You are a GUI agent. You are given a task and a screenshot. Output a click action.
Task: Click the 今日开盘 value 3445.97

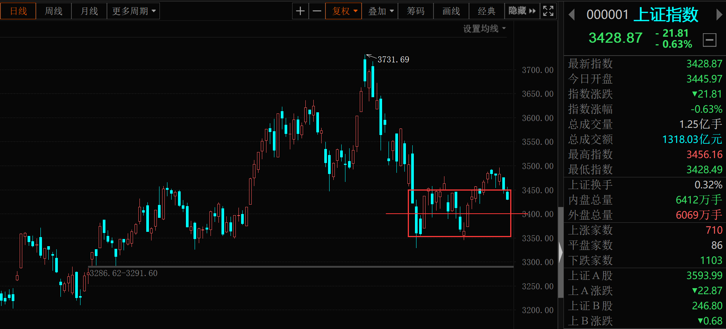[x=704, y=79]
